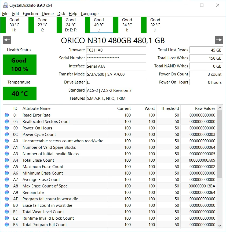Select disk L: at 40 °C

click(x=99, y=25)
